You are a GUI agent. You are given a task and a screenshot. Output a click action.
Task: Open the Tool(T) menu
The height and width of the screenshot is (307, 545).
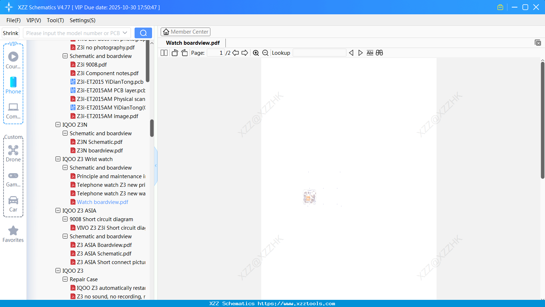[x=55, y=20]
